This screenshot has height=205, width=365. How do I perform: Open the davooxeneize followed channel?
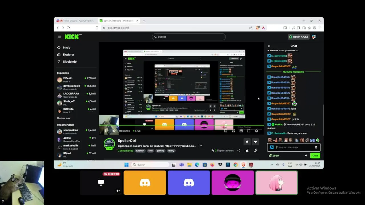(76, 87)
